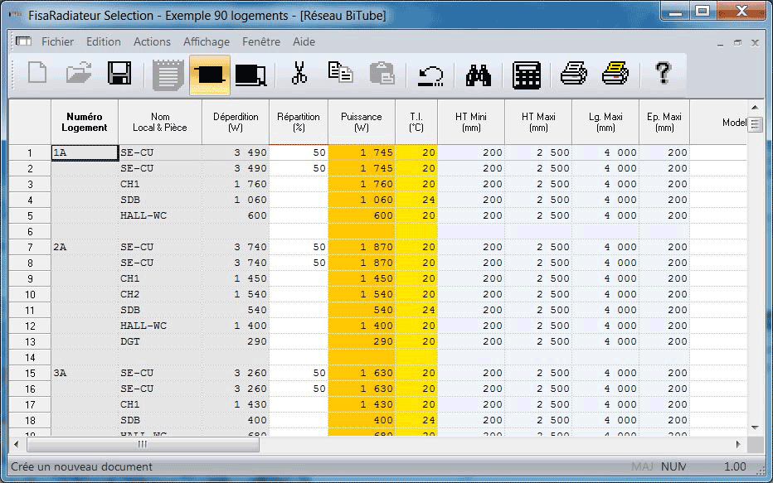Open search with the binoculars icon
This screenshot has width=773, height=483.
click(479, 75)
